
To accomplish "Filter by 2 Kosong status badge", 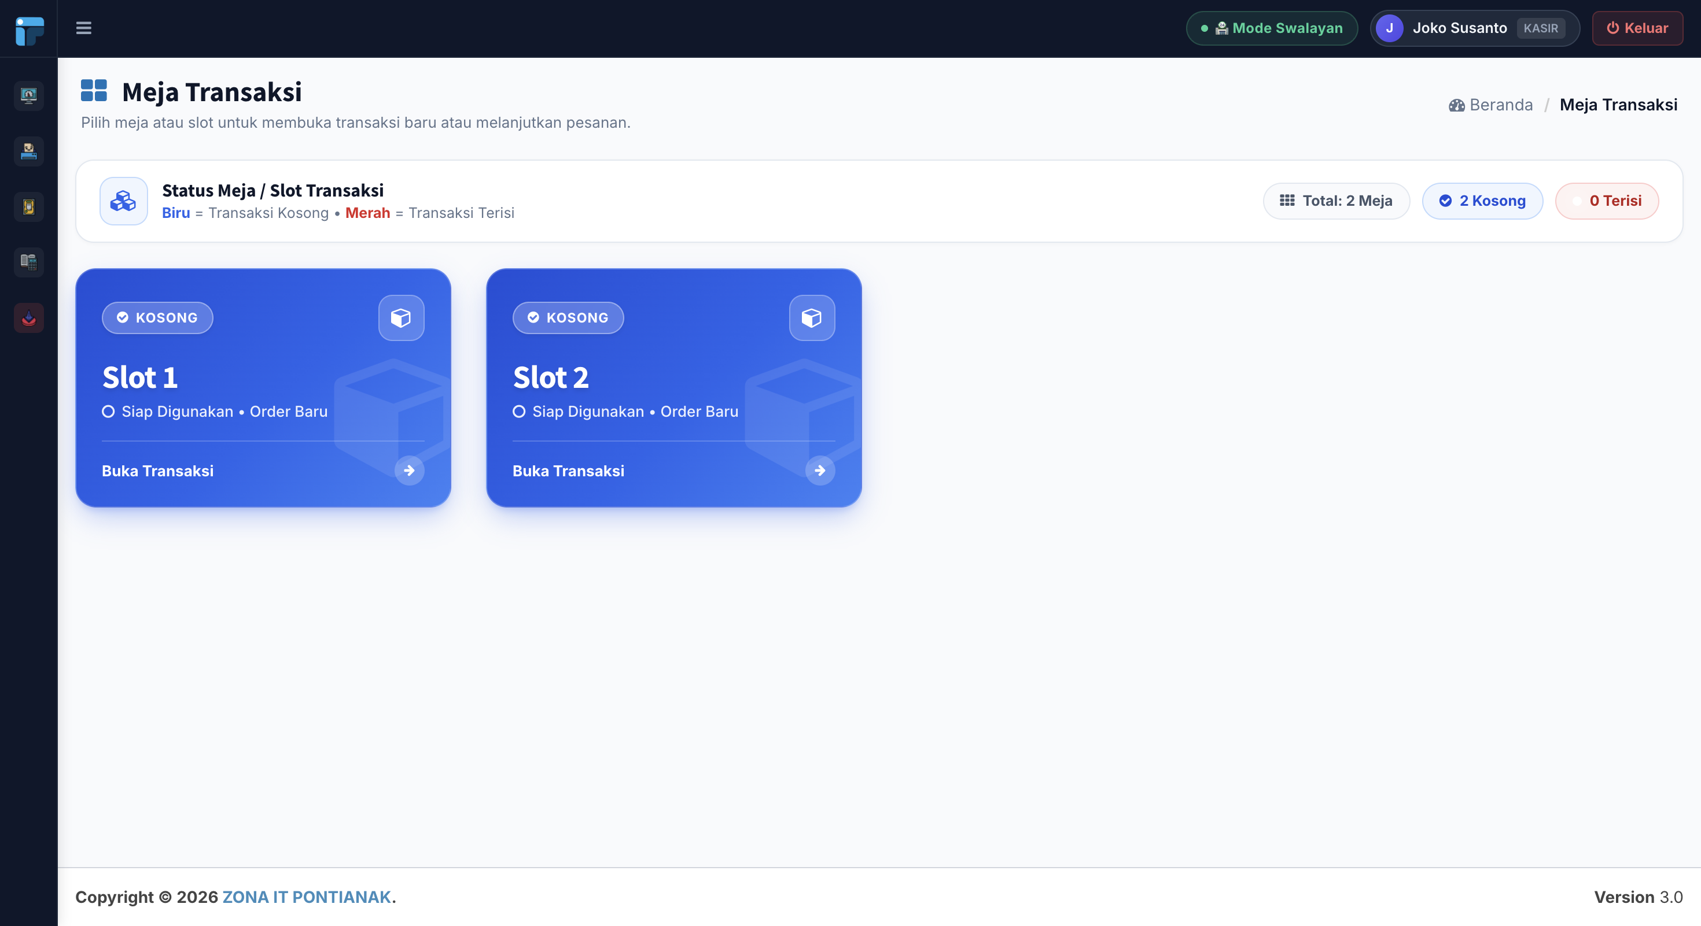I will click(1482, 201).
